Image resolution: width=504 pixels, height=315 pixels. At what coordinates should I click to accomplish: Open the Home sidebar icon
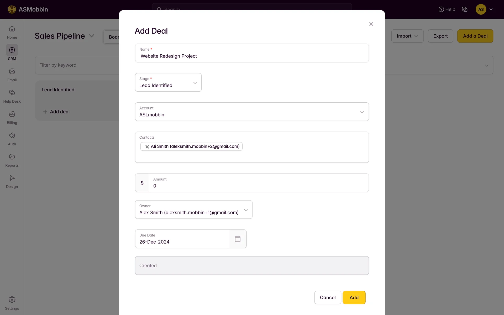(12, 32)
